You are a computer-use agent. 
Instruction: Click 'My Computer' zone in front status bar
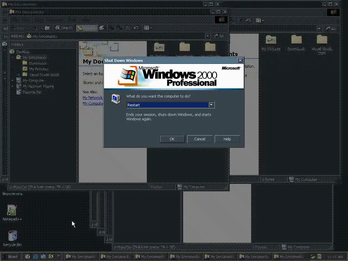coord(191,187)
